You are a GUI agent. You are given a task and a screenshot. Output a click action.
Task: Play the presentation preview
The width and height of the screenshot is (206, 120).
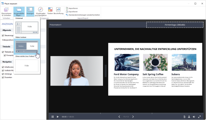pyautogui.click(x=58, y=117)
